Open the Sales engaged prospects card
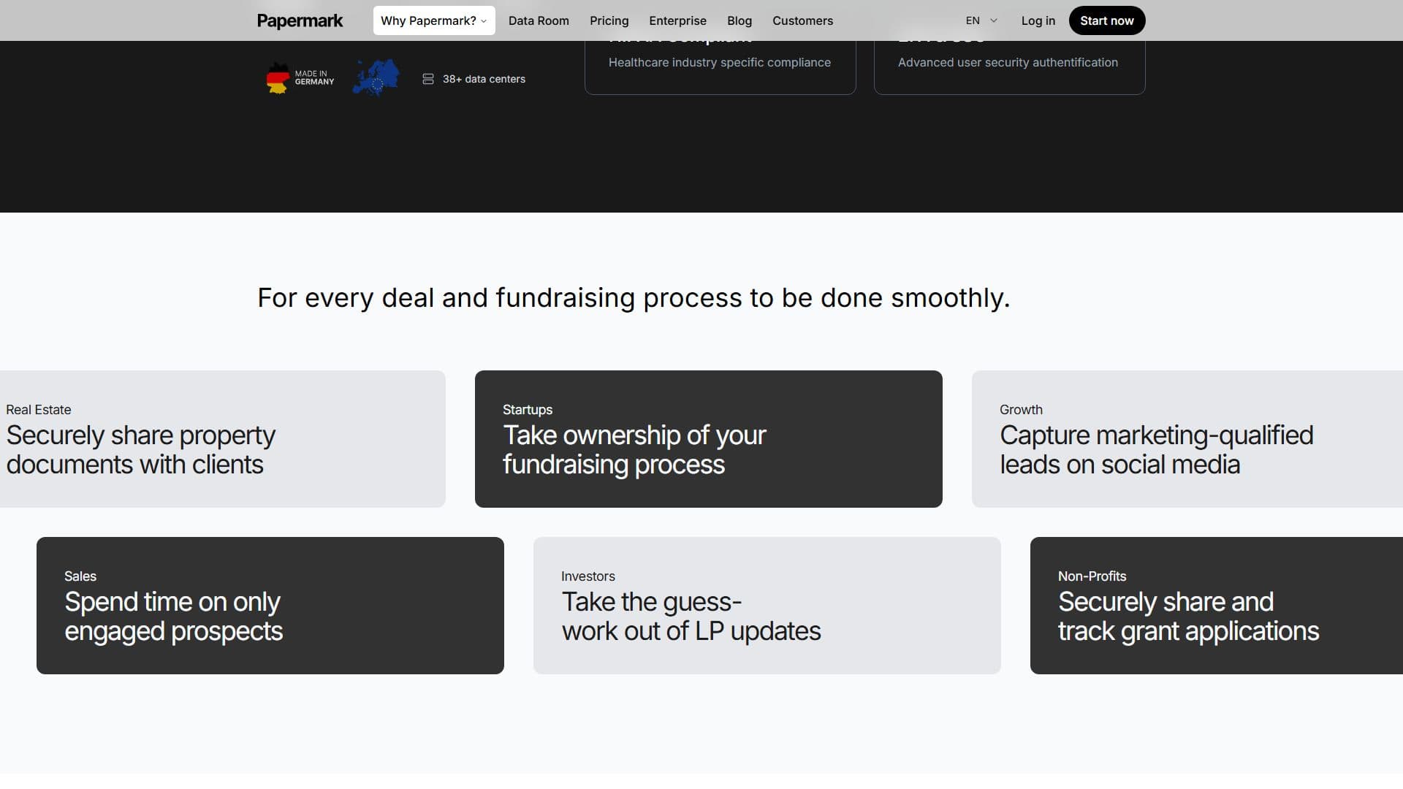Viewport: 1403px width, 789px height. (270, 606)
